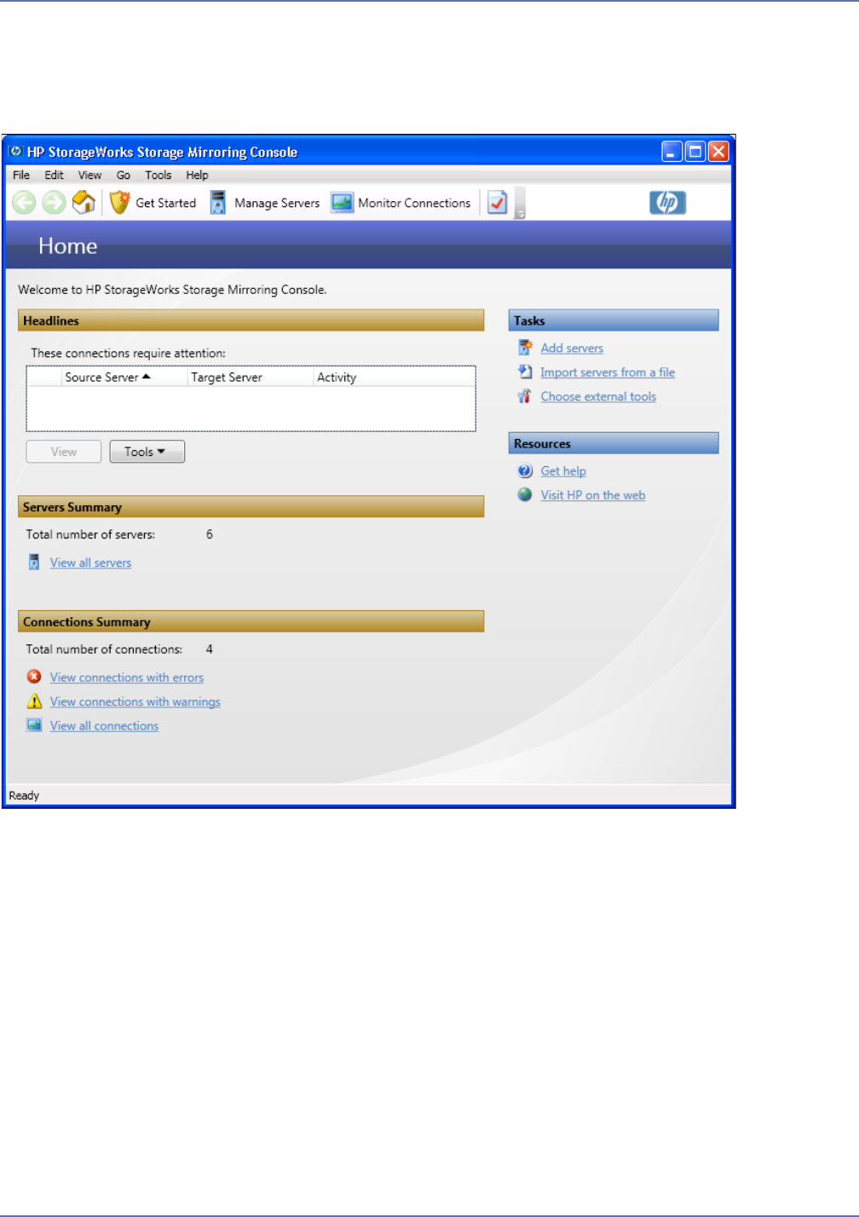The width and height of the screenshot is (859, 1217).
Task: Click Manage Servers toolbar label
Action: coord(277,203)
